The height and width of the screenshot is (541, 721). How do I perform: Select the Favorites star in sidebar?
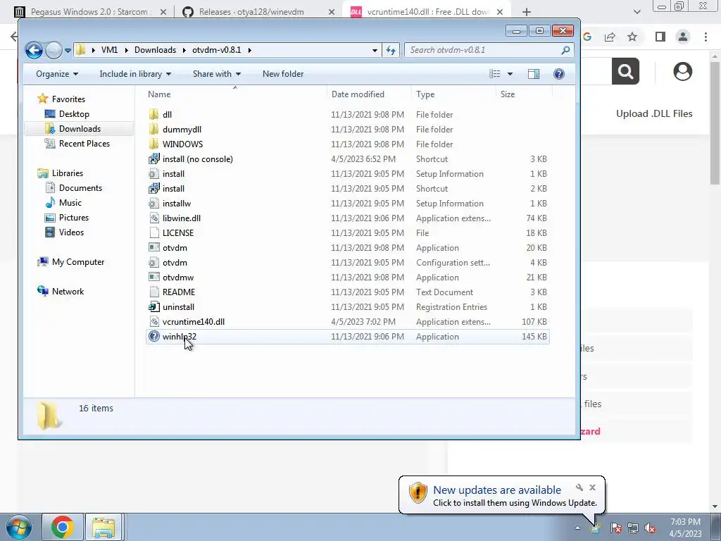coord(43,99)
